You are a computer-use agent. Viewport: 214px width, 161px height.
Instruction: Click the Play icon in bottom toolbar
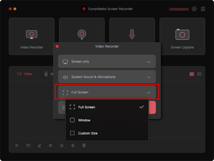(x=17, y=145)
